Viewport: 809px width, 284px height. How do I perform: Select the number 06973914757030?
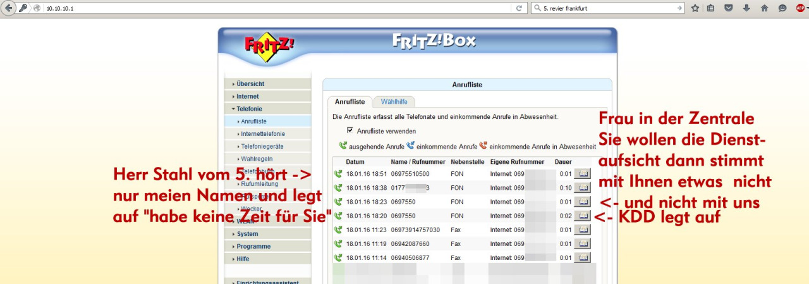tap(415, 230)
